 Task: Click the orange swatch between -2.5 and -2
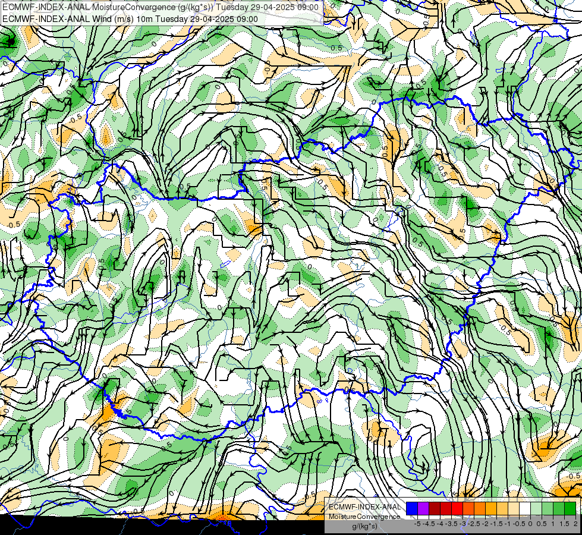click(480, 508)
